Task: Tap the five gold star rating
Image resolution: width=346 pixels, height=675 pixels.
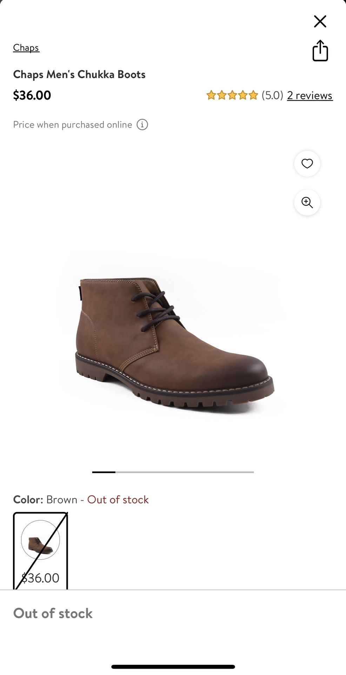Action: tap(232, 95)
